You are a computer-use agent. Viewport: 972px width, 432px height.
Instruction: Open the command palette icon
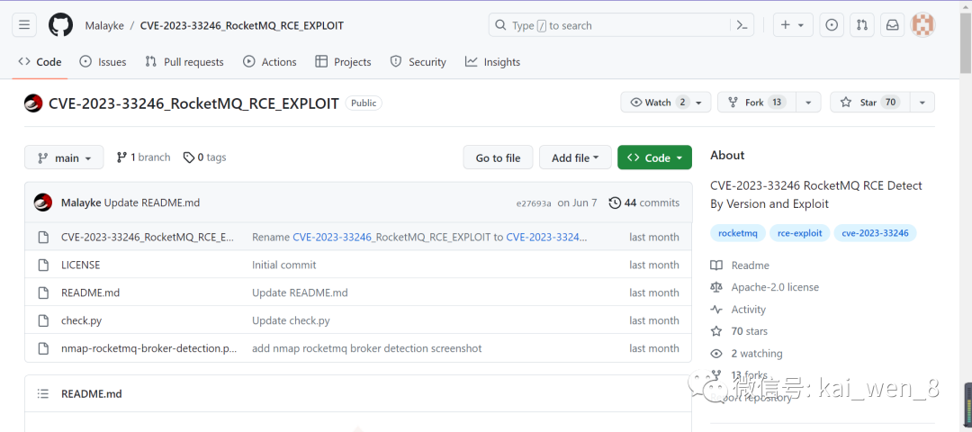click(741, 25)
